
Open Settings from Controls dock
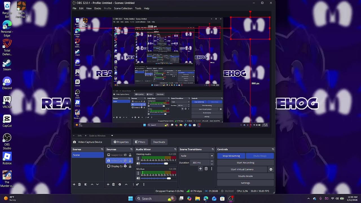tap(245, 183)
